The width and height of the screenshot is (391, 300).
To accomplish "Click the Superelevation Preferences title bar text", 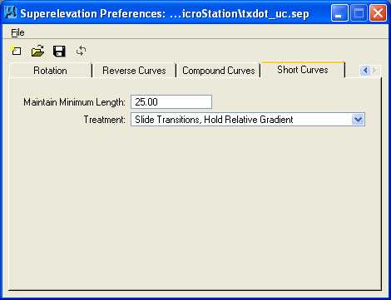I will [165, 13].
